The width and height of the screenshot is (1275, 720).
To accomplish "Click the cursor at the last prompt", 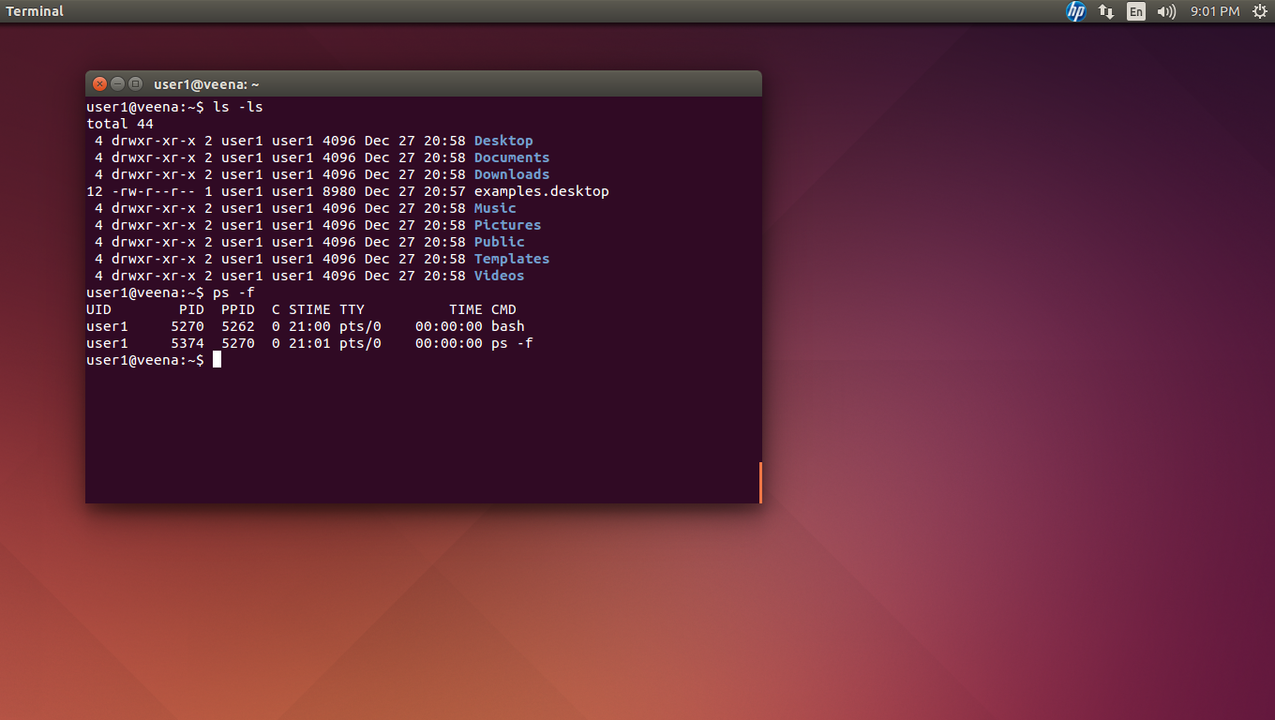I will (x=217, y=360).
